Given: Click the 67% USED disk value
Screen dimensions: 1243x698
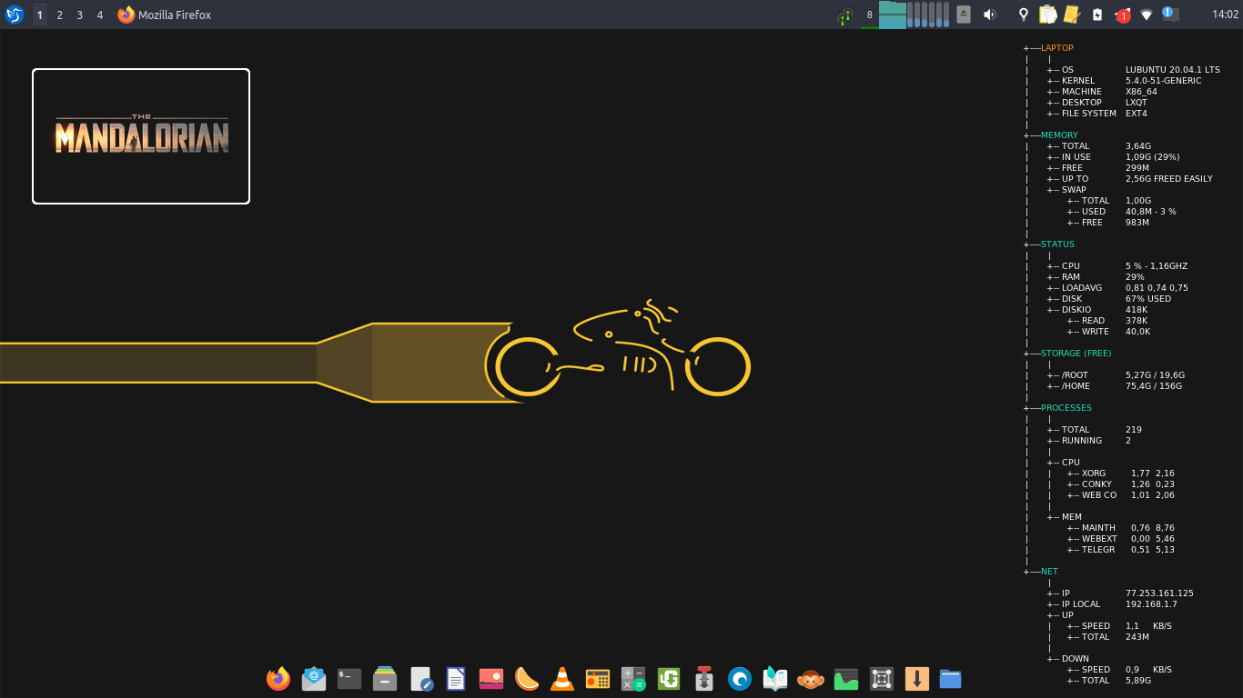Looking at the screenshot, I should pyautogui.click(x=1148, y=299).
